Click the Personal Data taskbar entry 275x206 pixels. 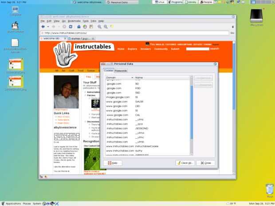(x=122, y=2)
